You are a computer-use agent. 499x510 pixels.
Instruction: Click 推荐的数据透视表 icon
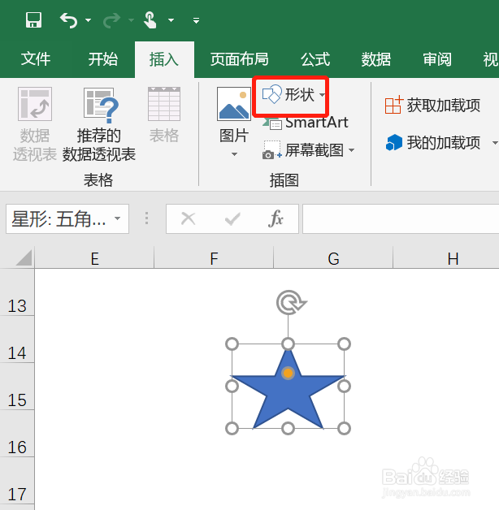(x=101, y=105)
